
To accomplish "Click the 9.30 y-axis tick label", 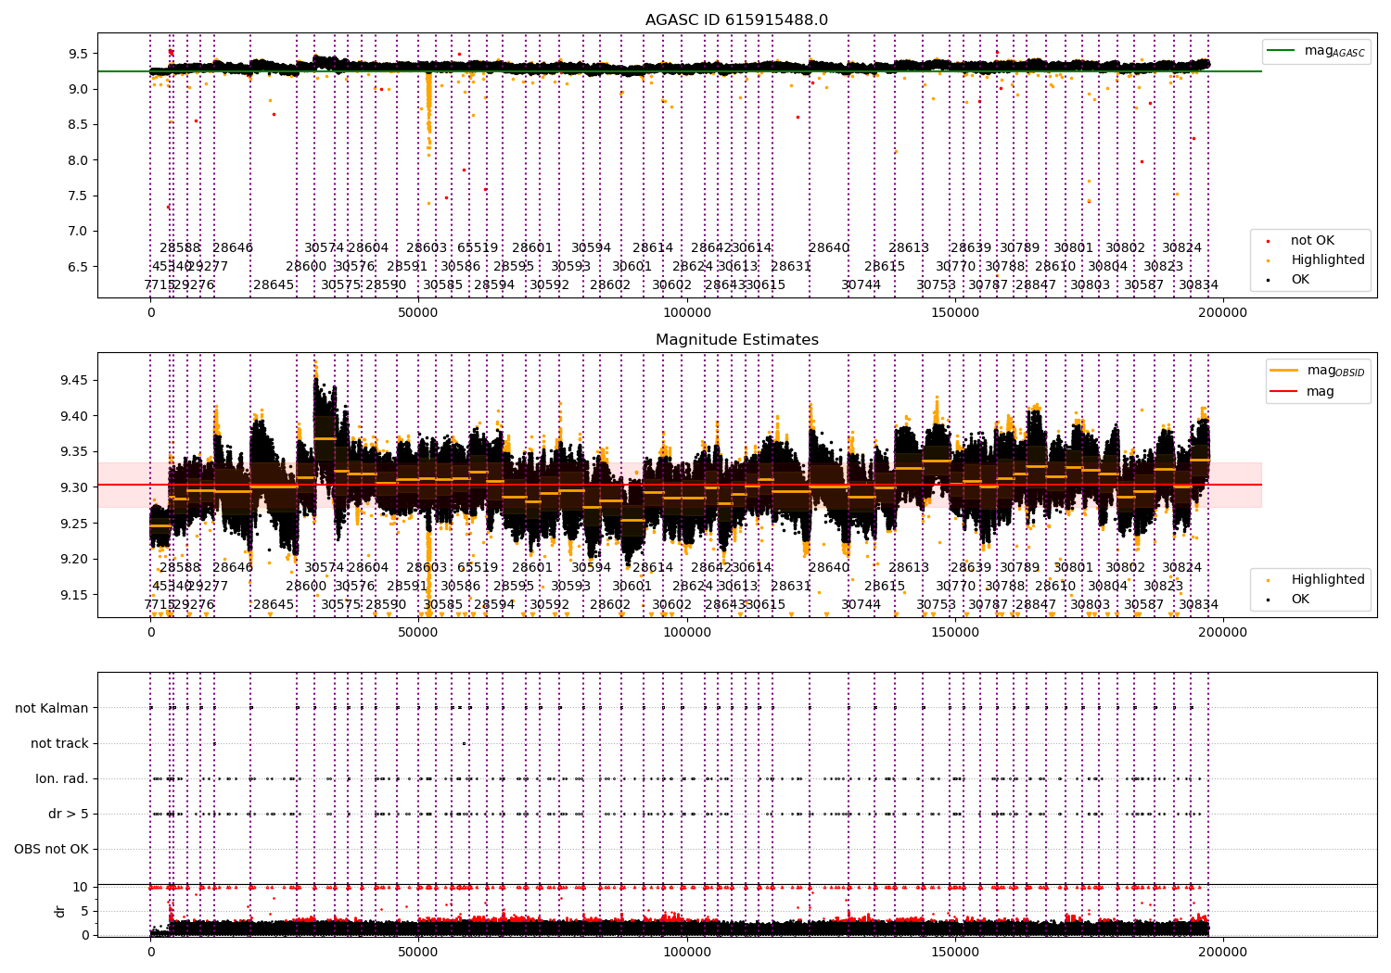I will pyautogui.click(x=74, y=487).
